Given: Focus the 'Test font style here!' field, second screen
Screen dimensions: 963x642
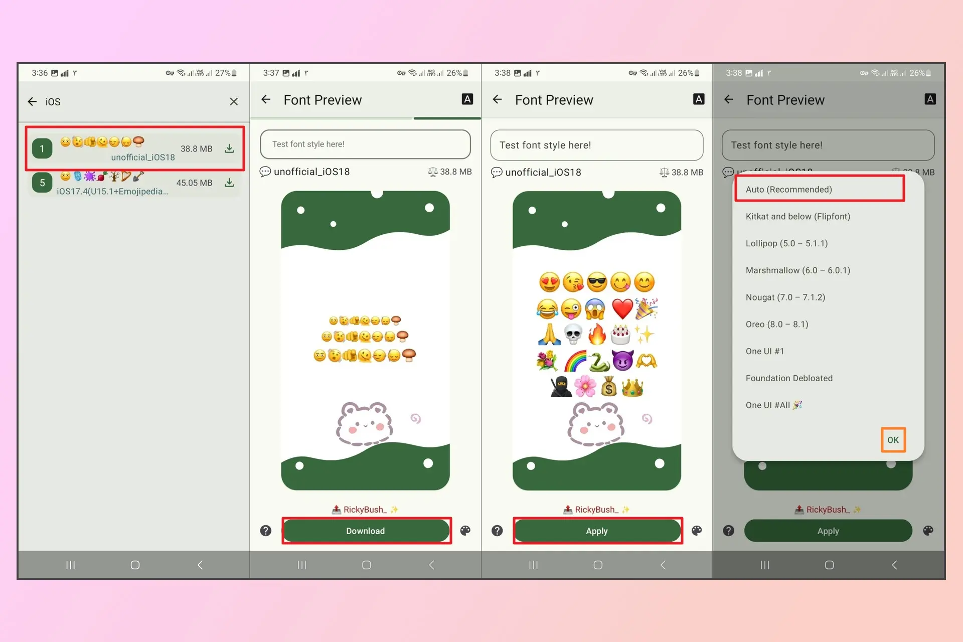Looking at the screenshot, I should point(365,144).
